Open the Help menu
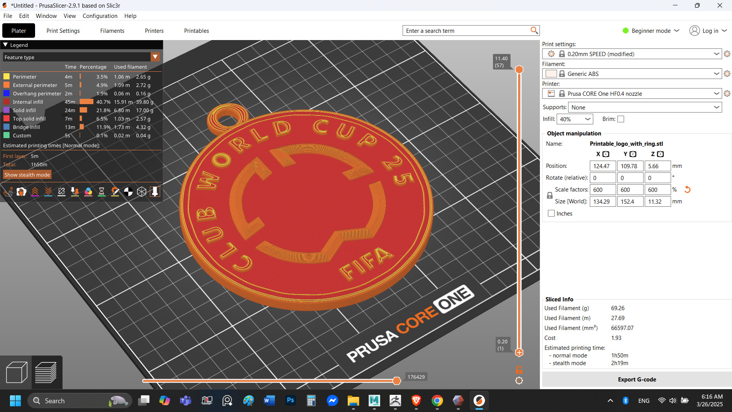732x412 pixels. (x=130, y=16)
